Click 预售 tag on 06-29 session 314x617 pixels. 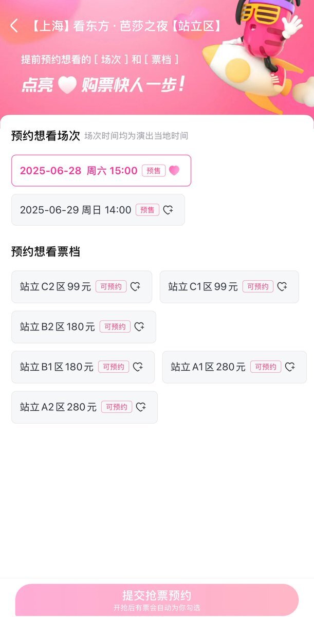[x=147, y=210]
